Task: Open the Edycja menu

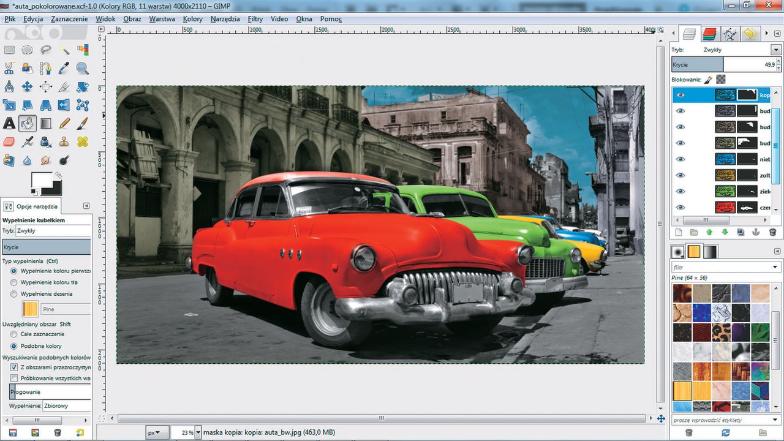Action: click(x=33, y=19)
